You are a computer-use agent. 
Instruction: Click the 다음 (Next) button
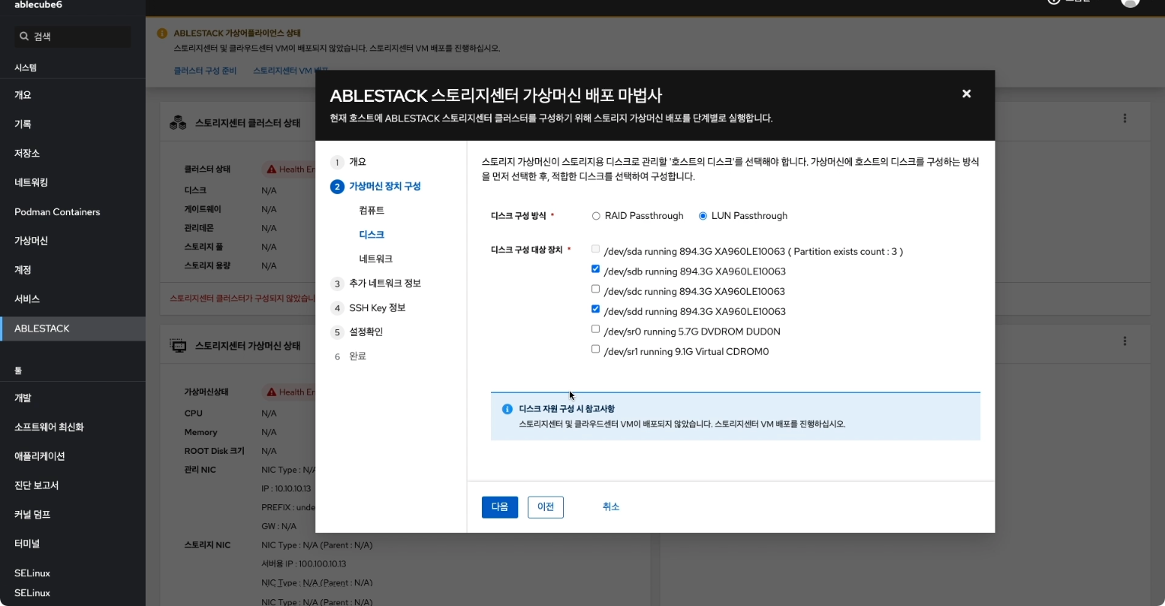pyautogui.click(x=500, y=507)
